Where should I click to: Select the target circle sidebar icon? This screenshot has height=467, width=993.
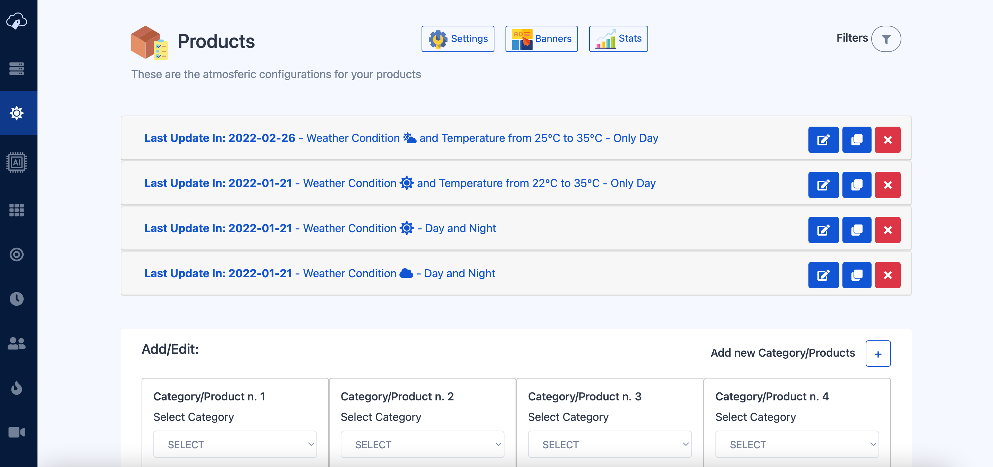tap(17, 255)
